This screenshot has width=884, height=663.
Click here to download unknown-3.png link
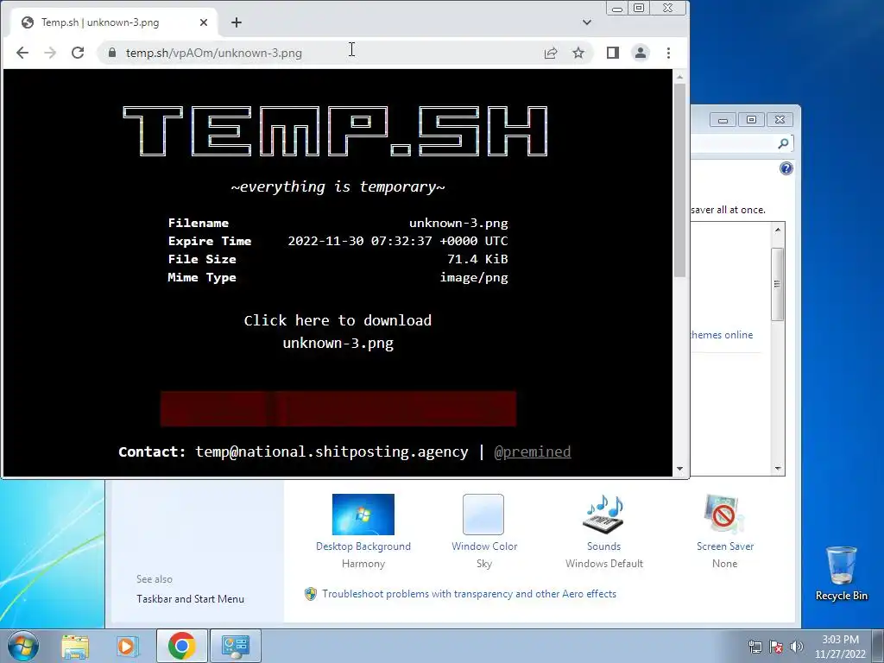coord(338,331)
